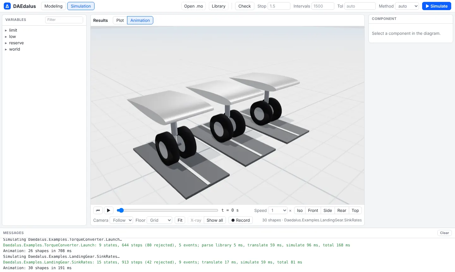Viewport: 455px width, 272px height.
Task: Click the TorqueConverter.Launch stats message line
Action: 177,245
